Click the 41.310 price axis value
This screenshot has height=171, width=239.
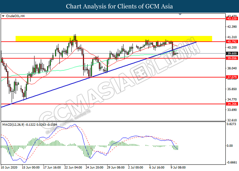[232, 37]
